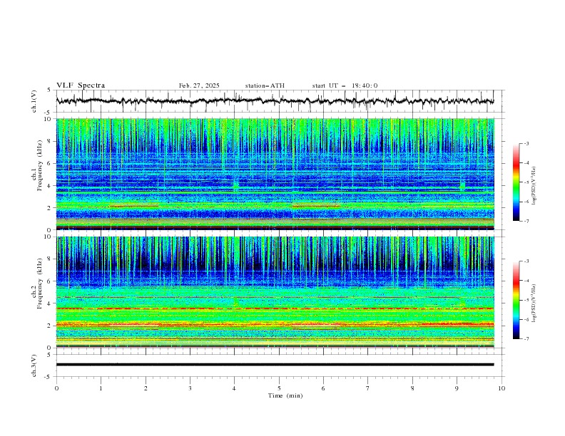Click the "8" kHz tick of ch.2 spectrogram

(x=51, y=259)
